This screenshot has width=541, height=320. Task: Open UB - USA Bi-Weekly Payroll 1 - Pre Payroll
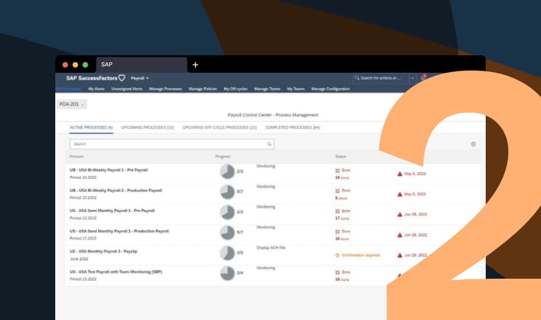click(109, 170)
